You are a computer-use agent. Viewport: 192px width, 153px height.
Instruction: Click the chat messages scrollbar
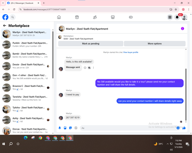[186, 94]
